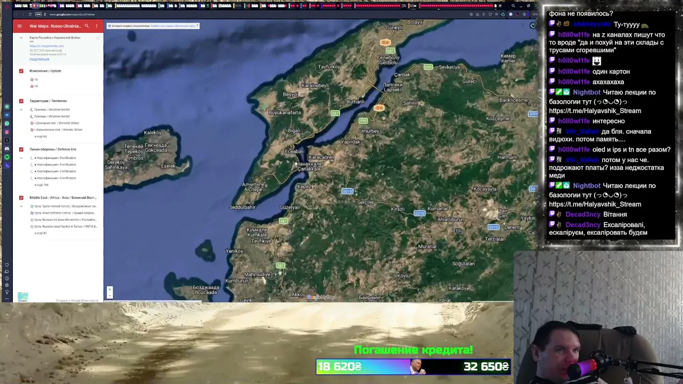The height and width of the screenshot is (384, 683).
Task: Open the hamburger menu in map panel
Action: [x=20, y=26]
